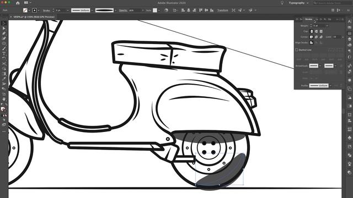
Task: Open the Stroke panel icon in dock
Action: (349, 33)
